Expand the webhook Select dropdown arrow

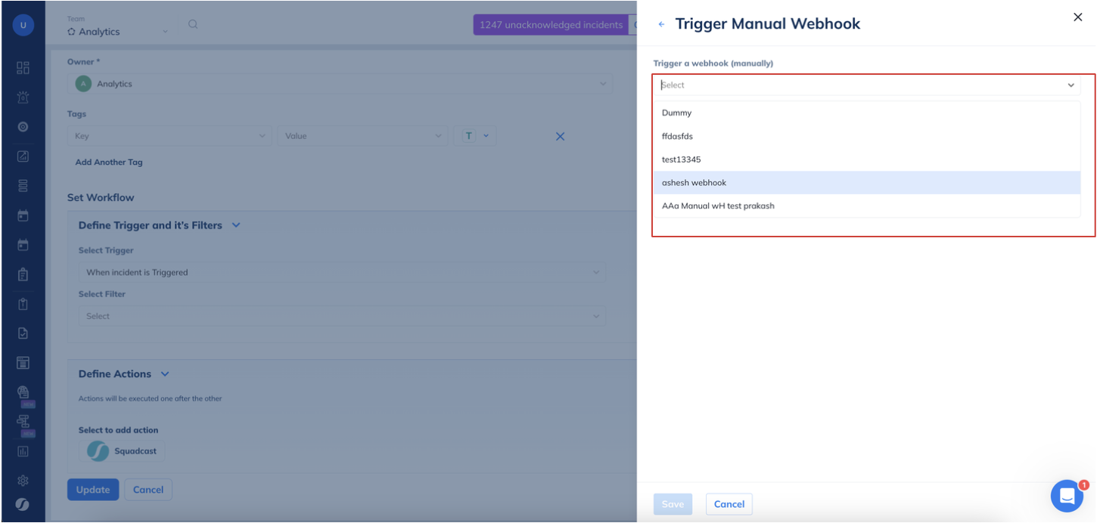tap(1070, 85)
